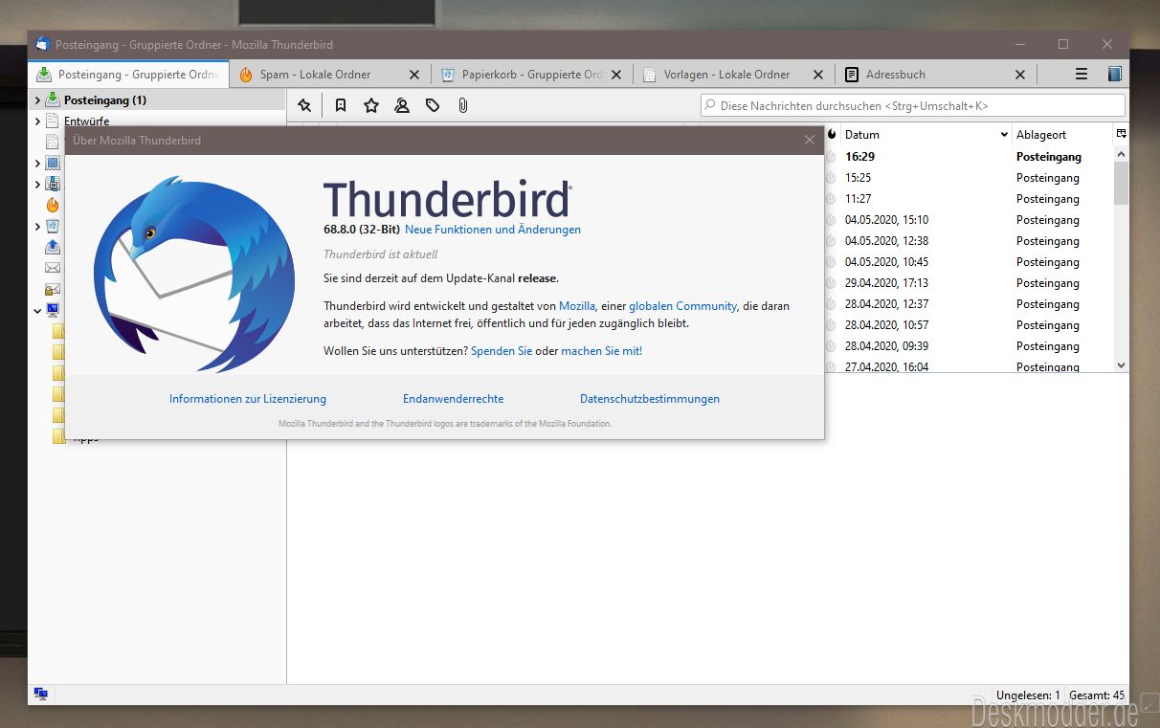Toggle junk status for 16:29 message
Viewport: 1160px width, 728px height.
pyautogui.click(x=831, y=157)
